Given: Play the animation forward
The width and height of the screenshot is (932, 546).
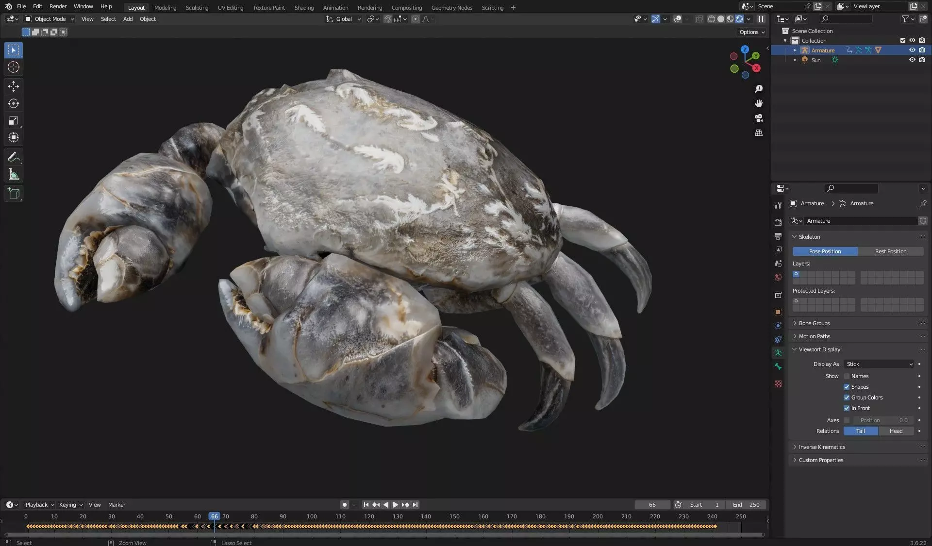Looking at the screenshot, I should point(395,505).
